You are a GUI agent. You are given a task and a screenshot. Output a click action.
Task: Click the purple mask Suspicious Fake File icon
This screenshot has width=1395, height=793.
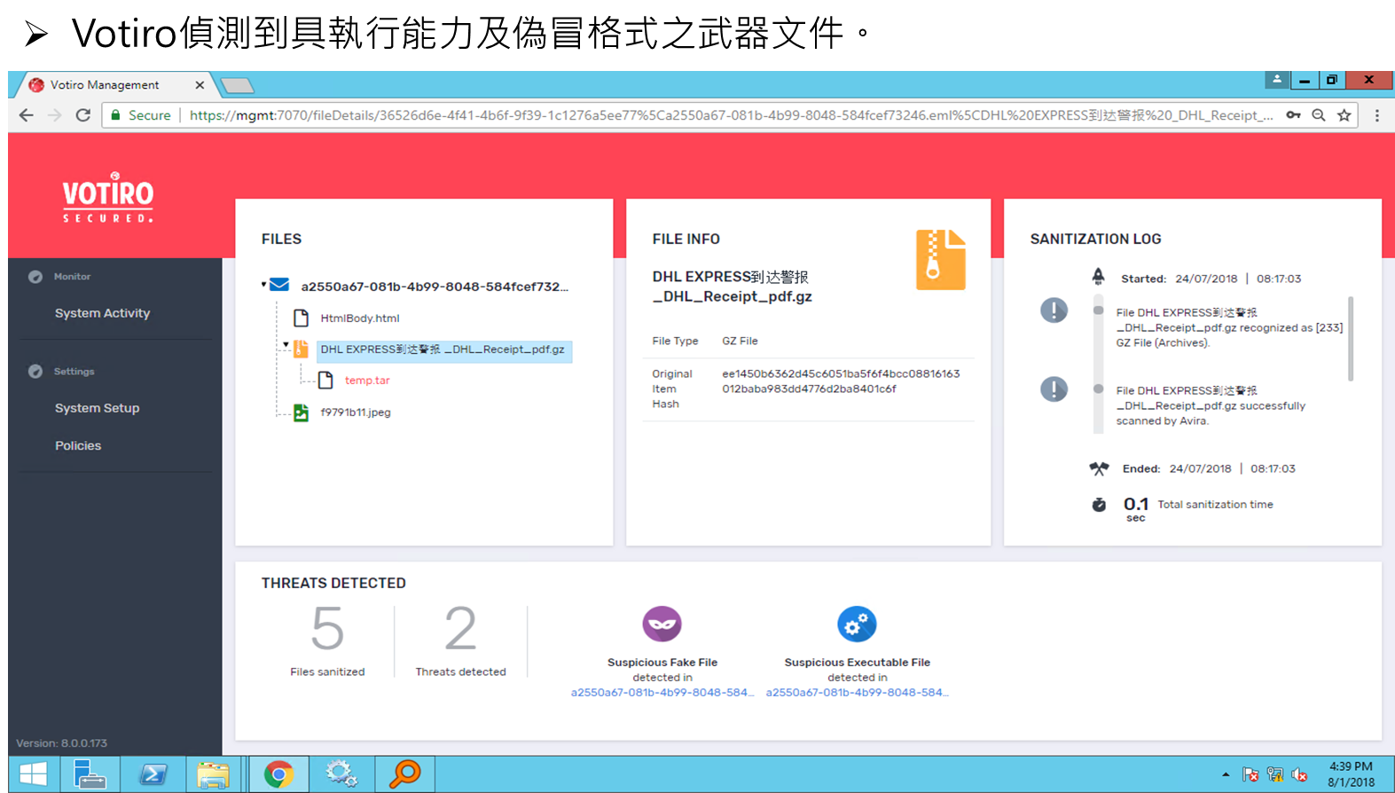point(662,624)
